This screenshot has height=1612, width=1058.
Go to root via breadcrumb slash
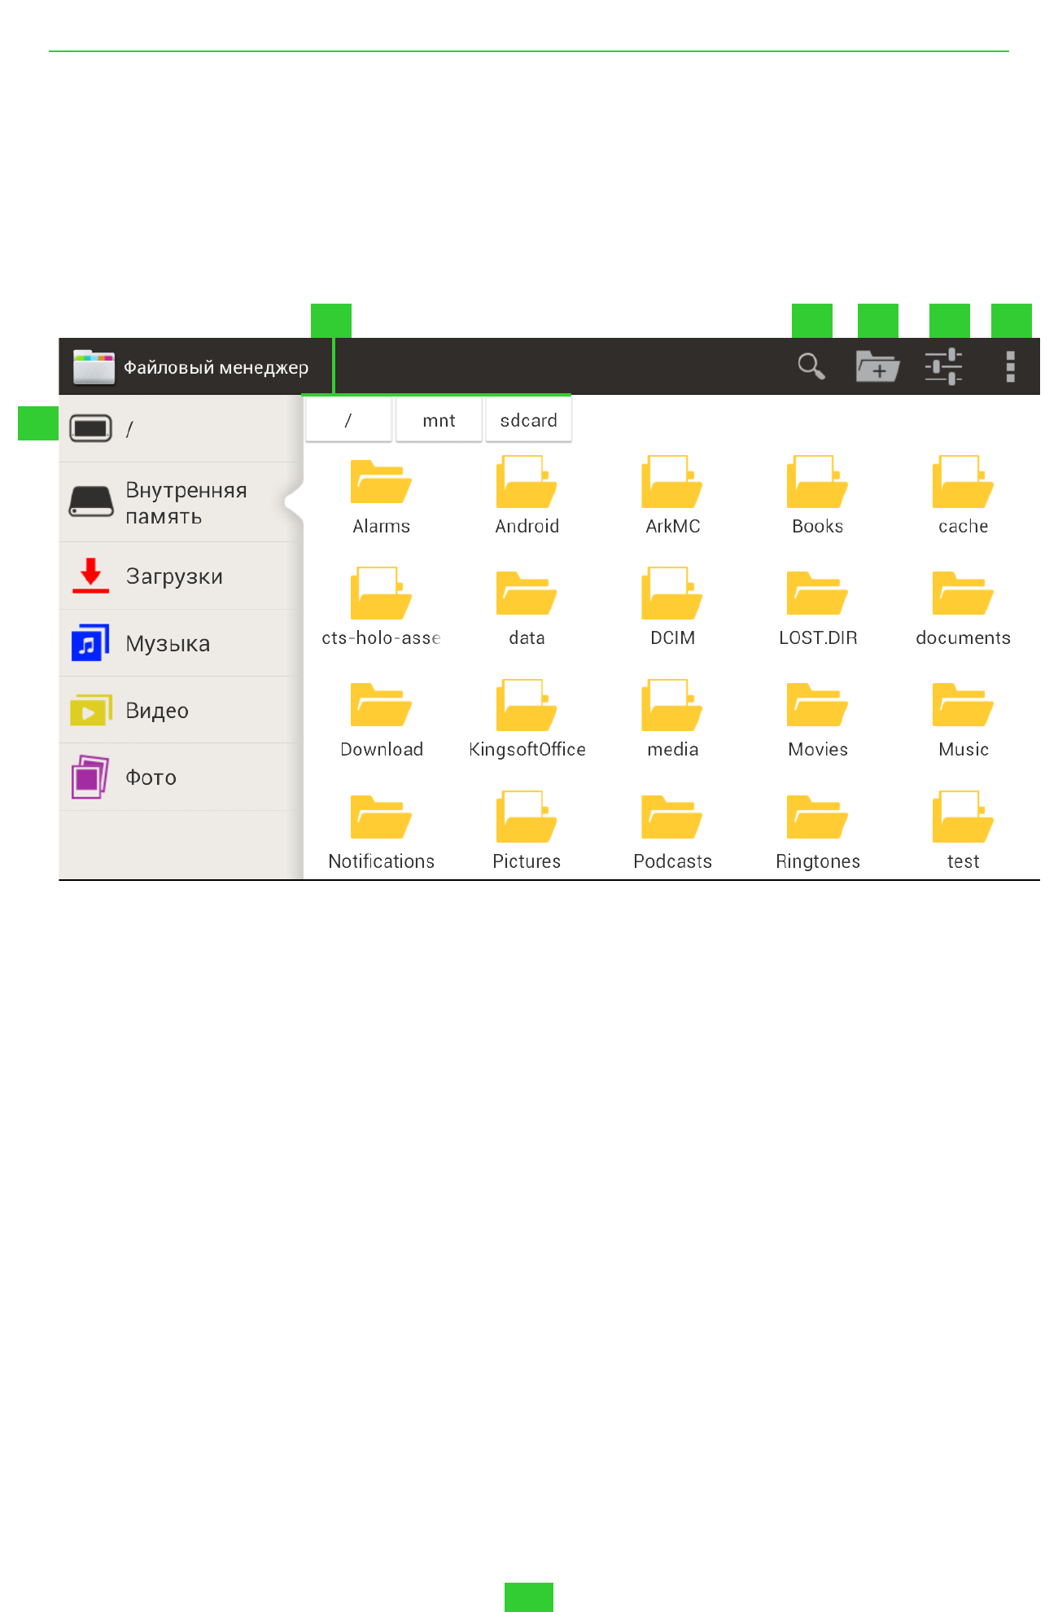tap(348, 420)
